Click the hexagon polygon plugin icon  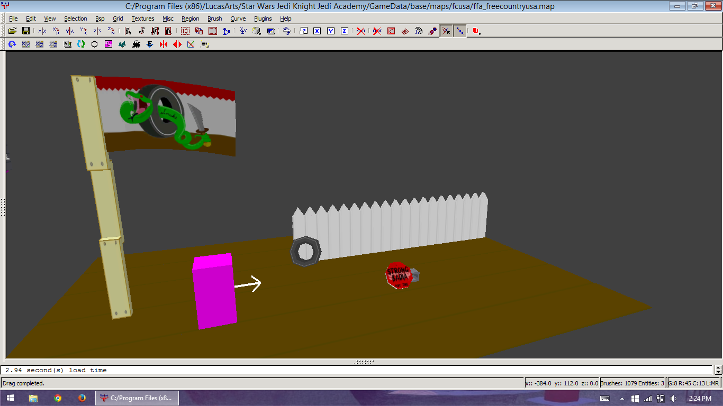(x=95, y=44)
